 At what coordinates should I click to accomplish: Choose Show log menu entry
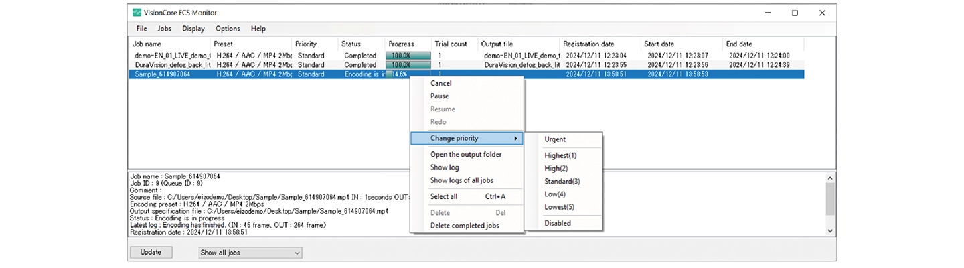pos(445,167)
